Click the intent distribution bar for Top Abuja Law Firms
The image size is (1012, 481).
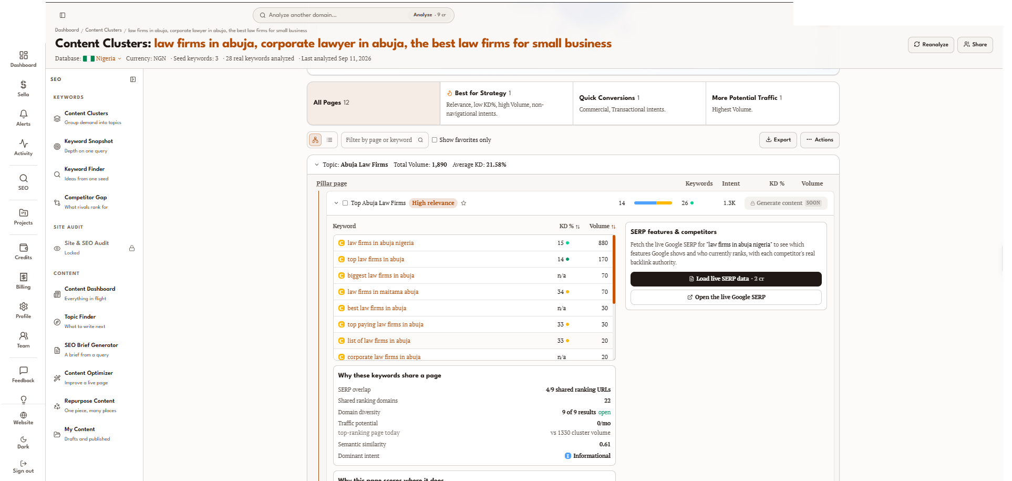point(653,203)
